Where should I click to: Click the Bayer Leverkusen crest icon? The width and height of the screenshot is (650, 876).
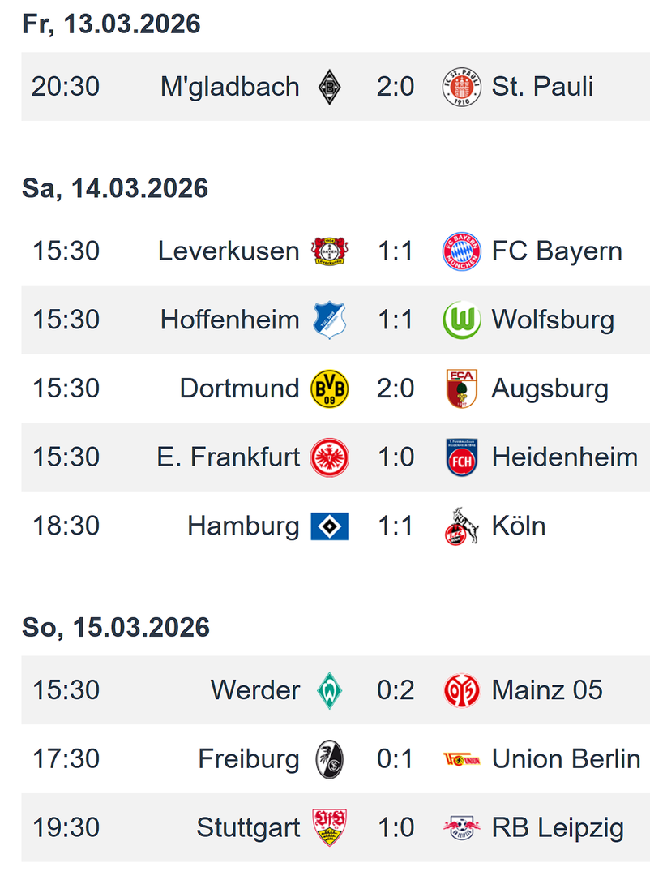[x=330, y=251]
